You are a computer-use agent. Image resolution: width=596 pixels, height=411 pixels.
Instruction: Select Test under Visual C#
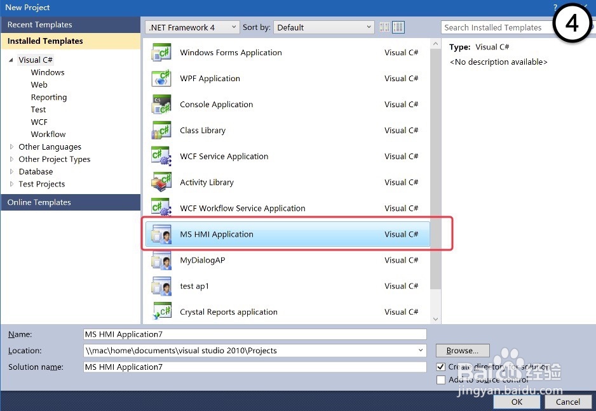[x=38, y=109]
